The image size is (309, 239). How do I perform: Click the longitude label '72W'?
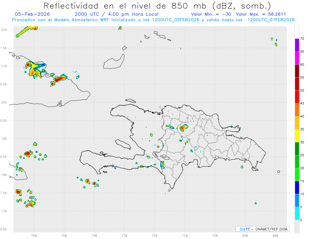154,235
